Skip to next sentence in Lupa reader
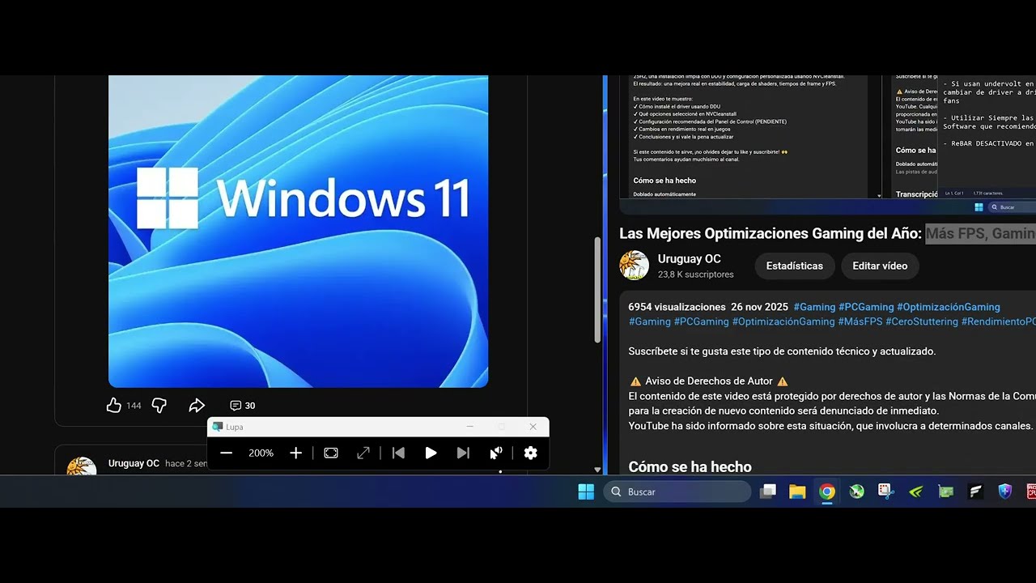1036x583 pixels. [463, 453]
